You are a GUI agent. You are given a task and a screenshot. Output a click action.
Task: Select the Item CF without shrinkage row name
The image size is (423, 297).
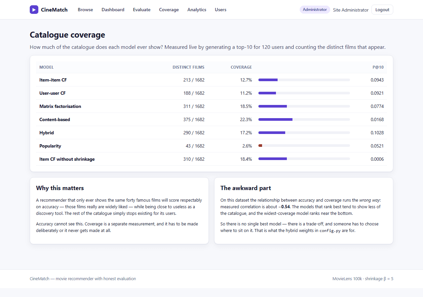click(x=67, y=159)
